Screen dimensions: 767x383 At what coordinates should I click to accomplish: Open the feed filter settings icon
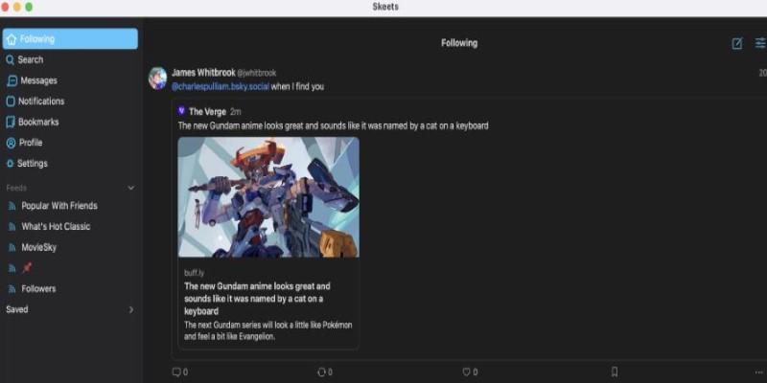[x=760, y=43]
